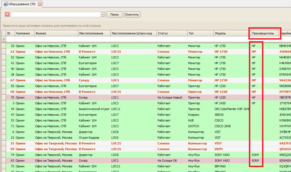Image resolution: width=291 pixels, height=172 pixels.
Task: Click the Филиал column header
Action: [56, 33]
